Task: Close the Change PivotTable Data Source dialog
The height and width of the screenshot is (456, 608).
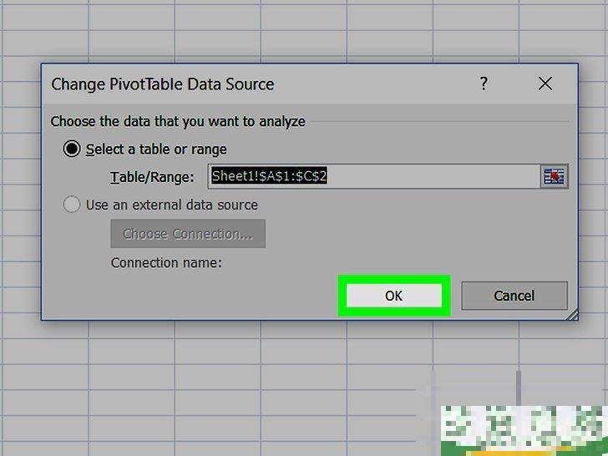Action: [x=545, y=84]
